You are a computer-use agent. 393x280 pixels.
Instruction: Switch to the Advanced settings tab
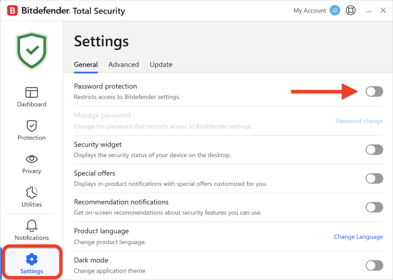(x=124, y=64)
